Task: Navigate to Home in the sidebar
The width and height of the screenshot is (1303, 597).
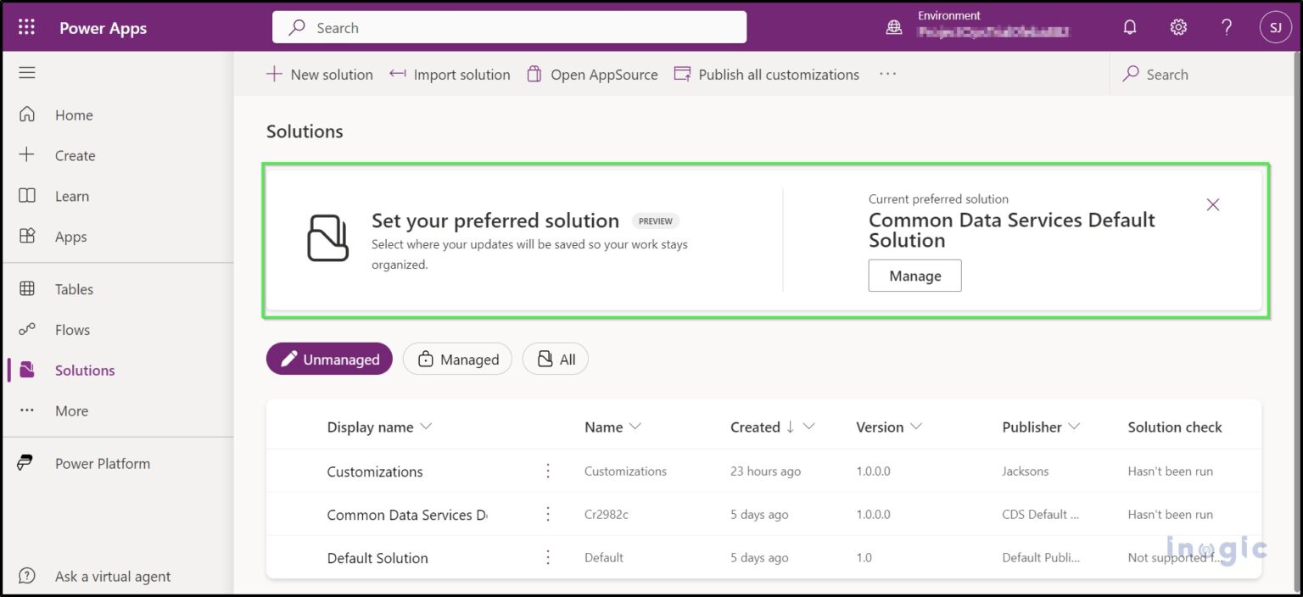Action: coord(73,114)
